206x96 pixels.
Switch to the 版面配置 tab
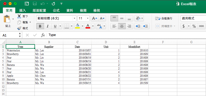point(39,11)
